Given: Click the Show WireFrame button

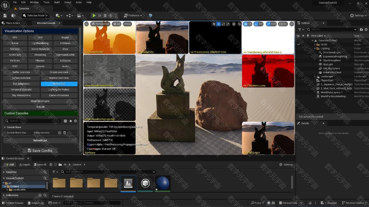Looking at the screenshot, I should click(40, 101).
